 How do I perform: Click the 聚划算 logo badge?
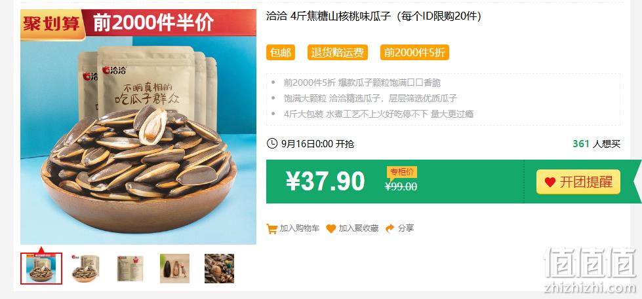[x=52, y=24]
